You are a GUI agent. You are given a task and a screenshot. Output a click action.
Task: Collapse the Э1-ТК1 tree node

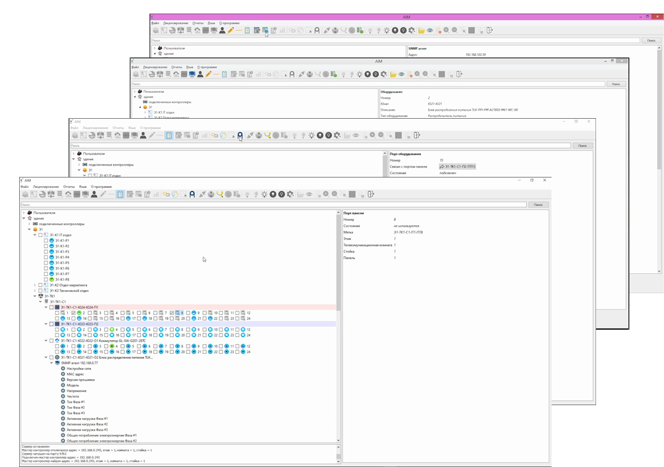(x=35, y=296)
